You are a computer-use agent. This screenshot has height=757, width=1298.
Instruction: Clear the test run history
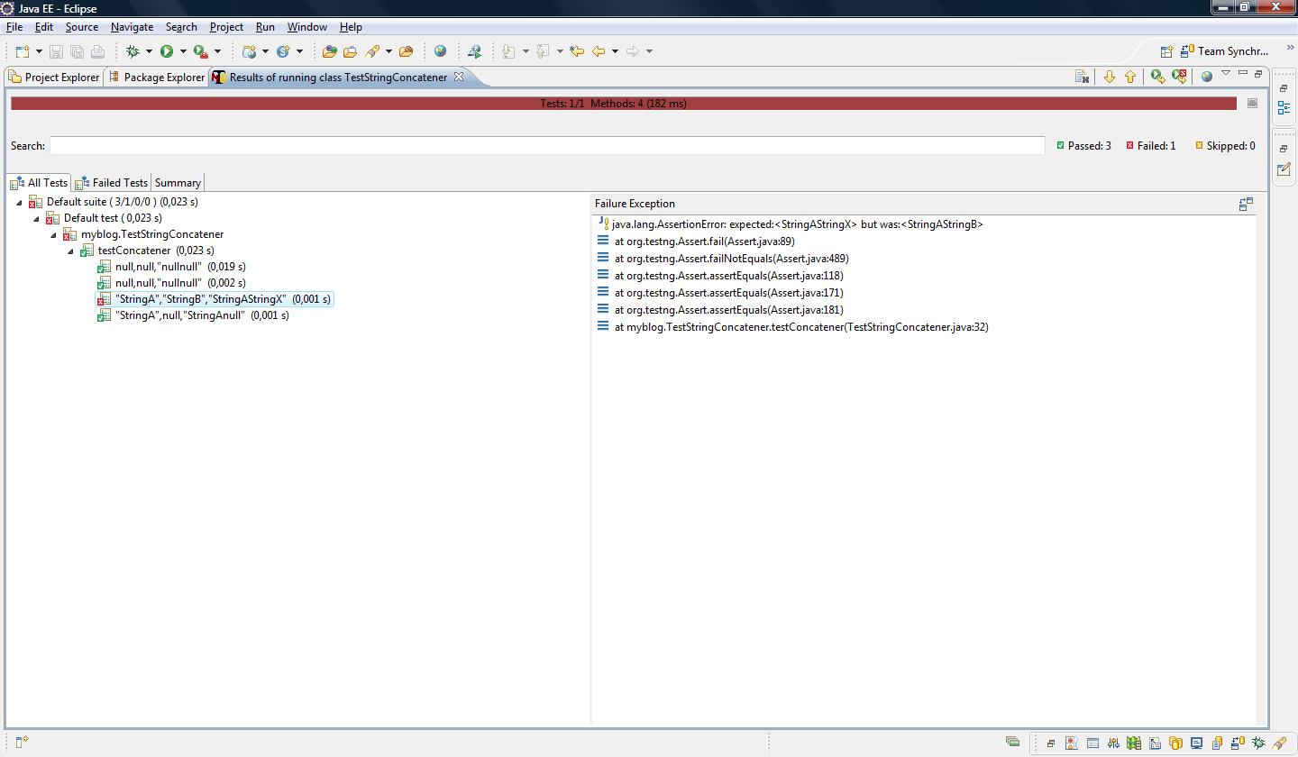coord(1082,77)
